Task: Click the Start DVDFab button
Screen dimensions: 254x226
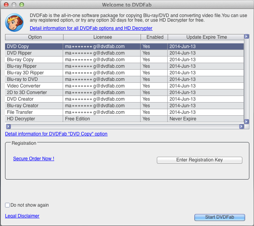Action: click(220, 217)
